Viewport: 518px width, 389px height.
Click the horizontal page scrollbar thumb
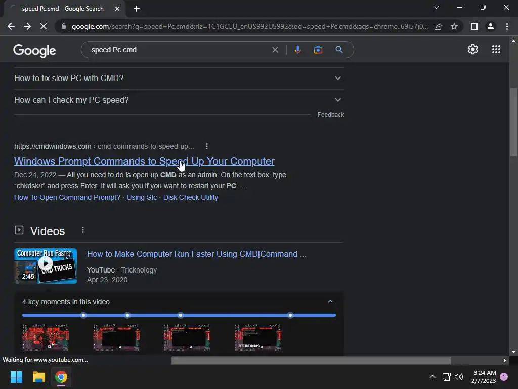tap(311, 360)
